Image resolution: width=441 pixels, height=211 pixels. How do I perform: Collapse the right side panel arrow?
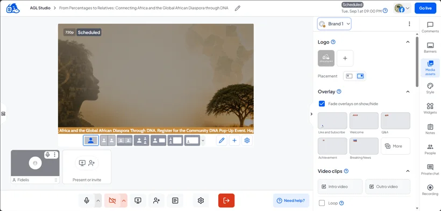click(x=311, y=114)
